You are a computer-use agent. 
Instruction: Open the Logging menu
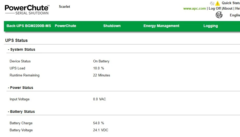(x=211, y=26)
